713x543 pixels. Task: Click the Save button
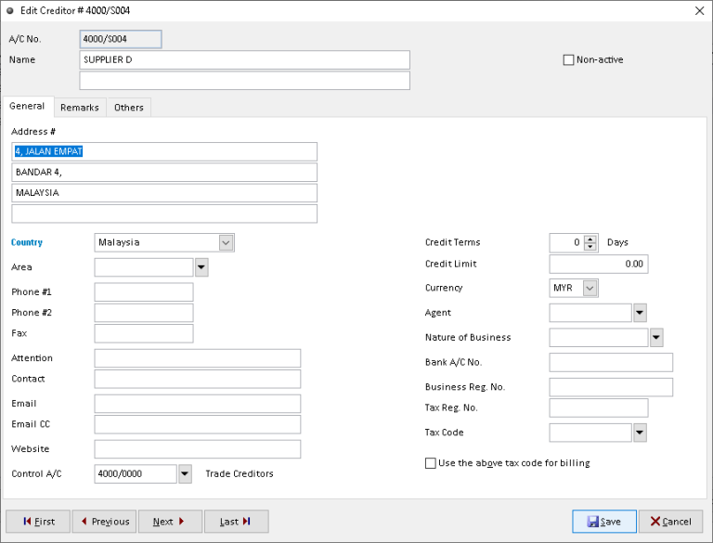[x=603, y=521]
